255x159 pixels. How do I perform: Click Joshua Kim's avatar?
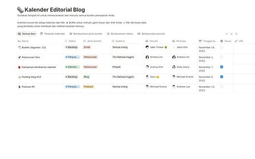click(147, 67)
